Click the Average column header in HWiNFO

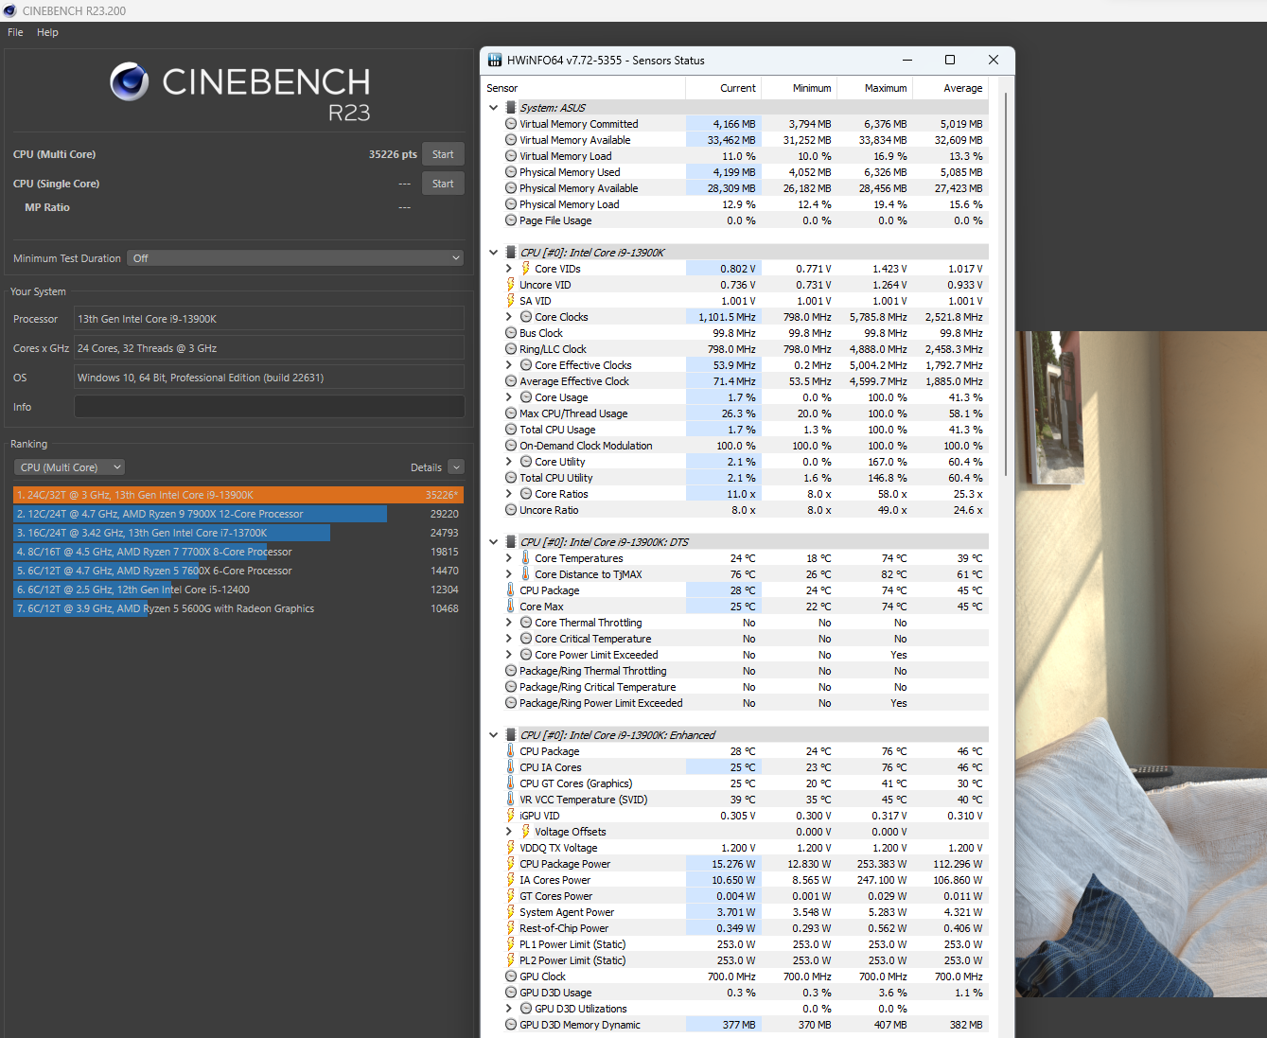pos(951,88)
